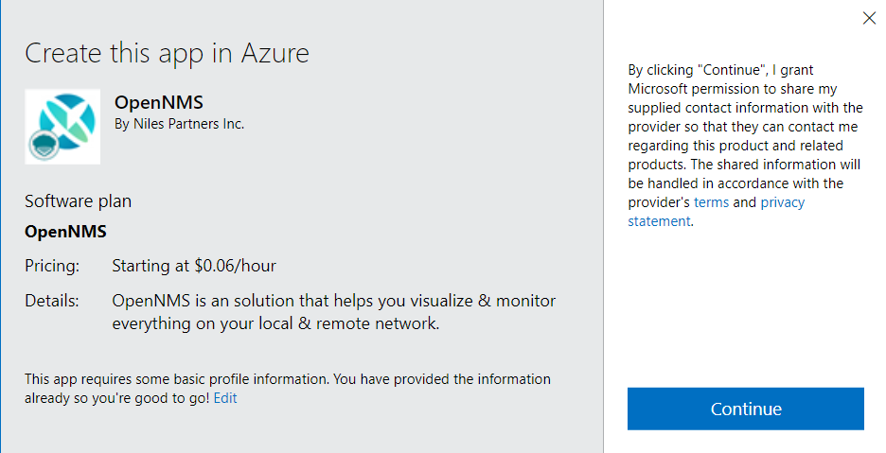Click the 'By Niles Partners Inc.' publisher text

179,123
